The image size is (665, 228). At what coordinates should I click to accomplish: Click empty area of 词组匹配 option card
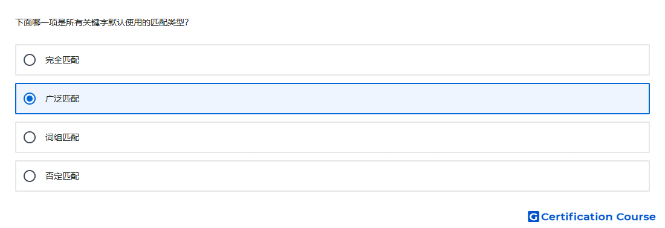coord(360,137)
